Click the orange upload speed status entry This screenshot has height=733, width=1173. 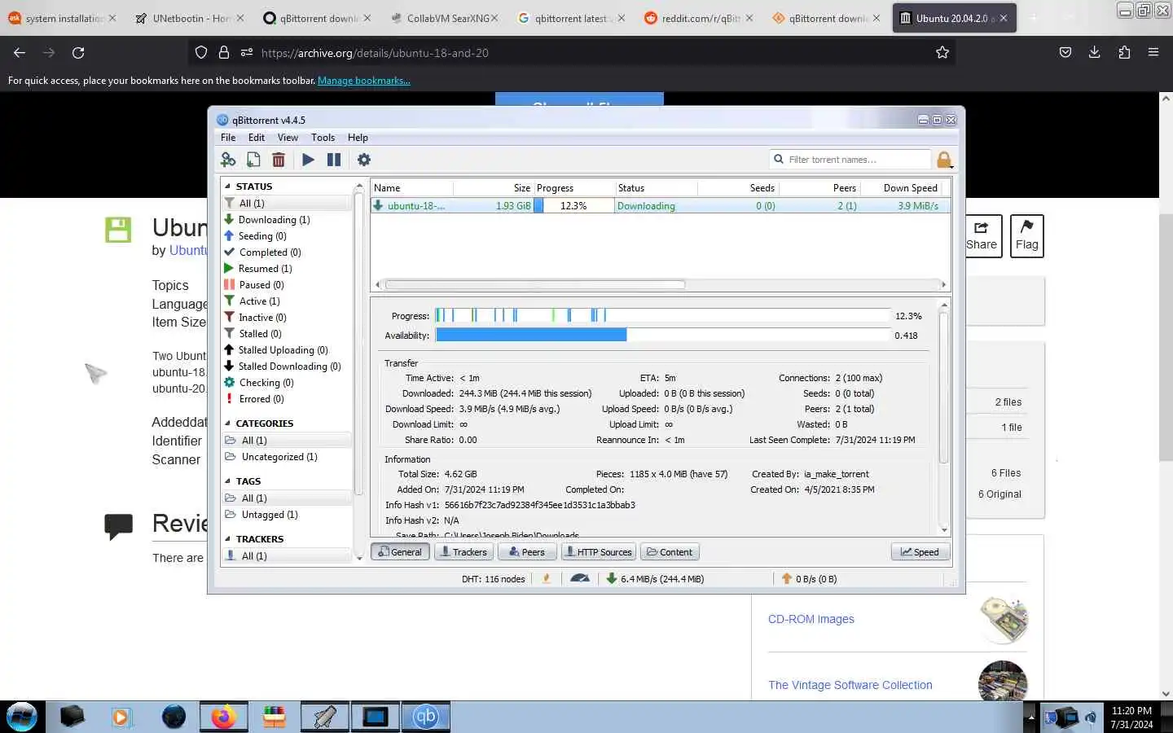[x=809, y=578]
